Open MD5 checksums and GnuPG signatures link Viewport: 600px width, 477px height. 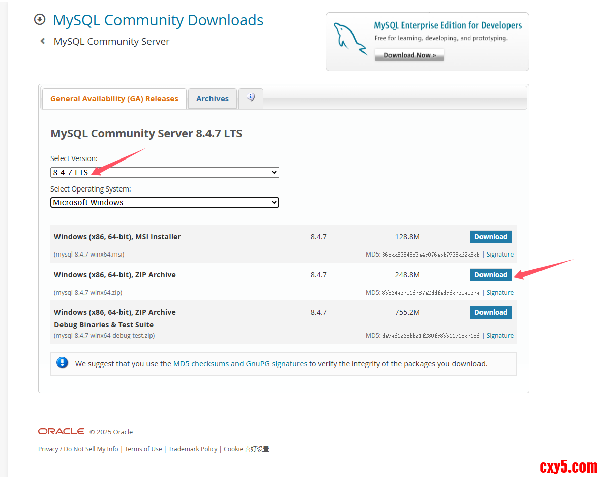(241, 364)
